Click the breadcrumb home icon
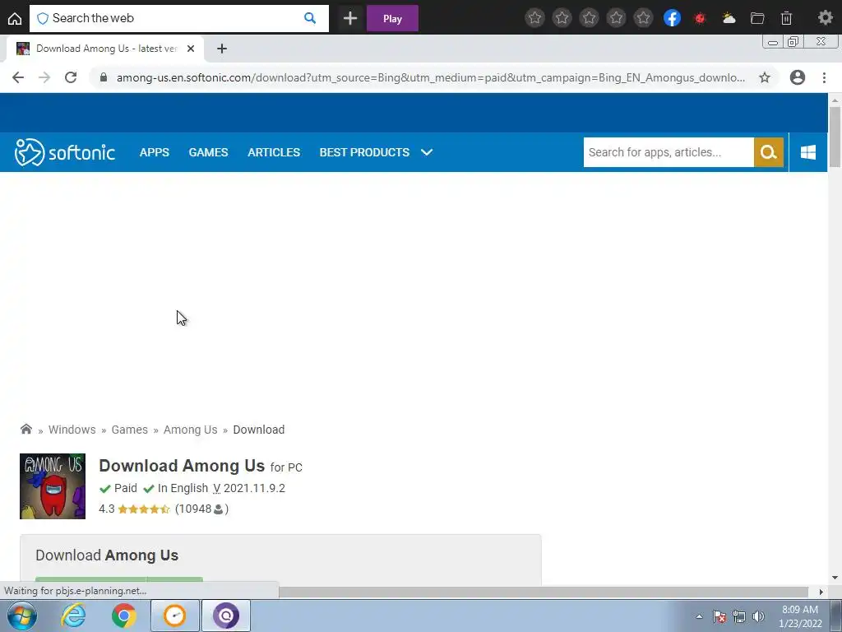Screen dimensions: 842x632 [25, 429]
